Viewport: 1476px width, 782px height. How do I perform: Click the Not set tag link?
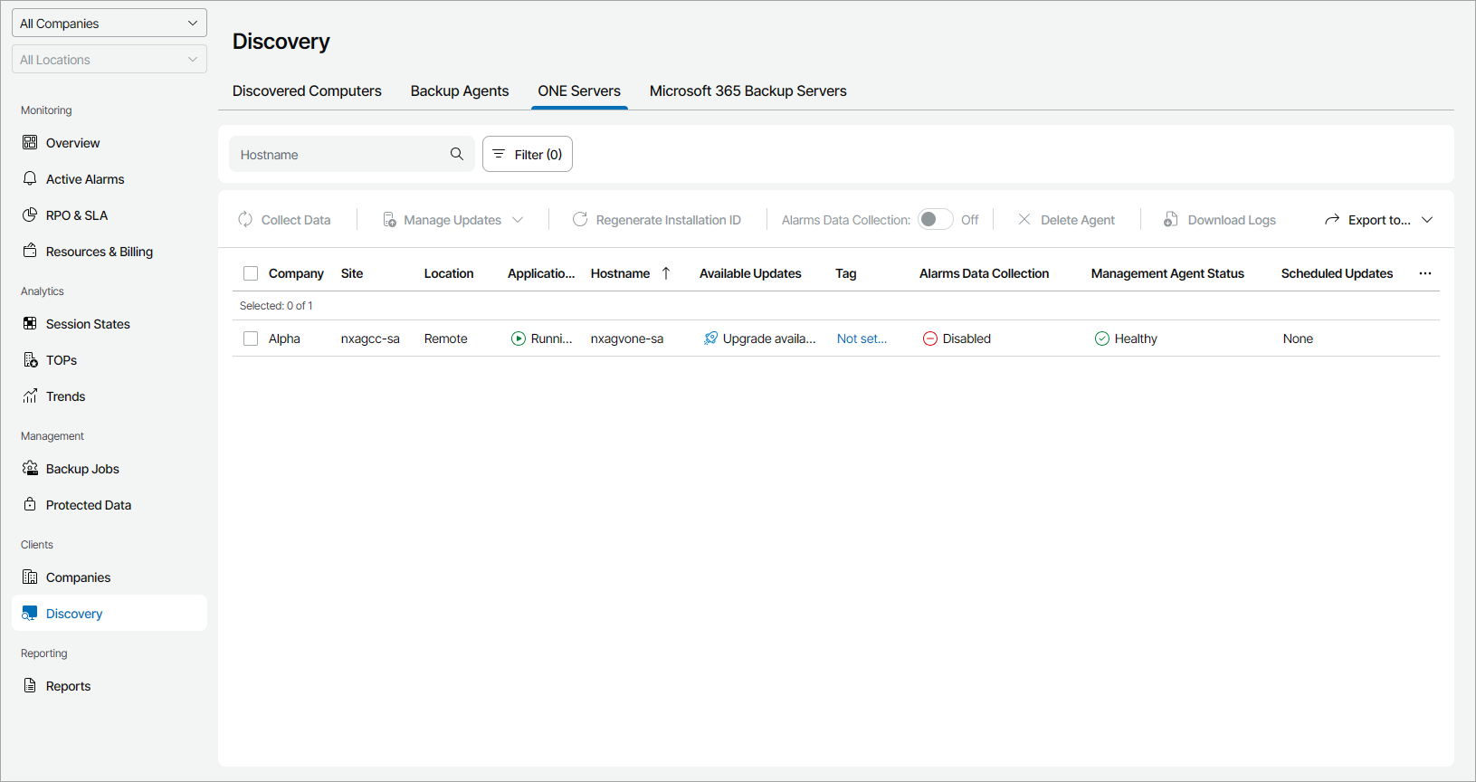tap(862, 339)
